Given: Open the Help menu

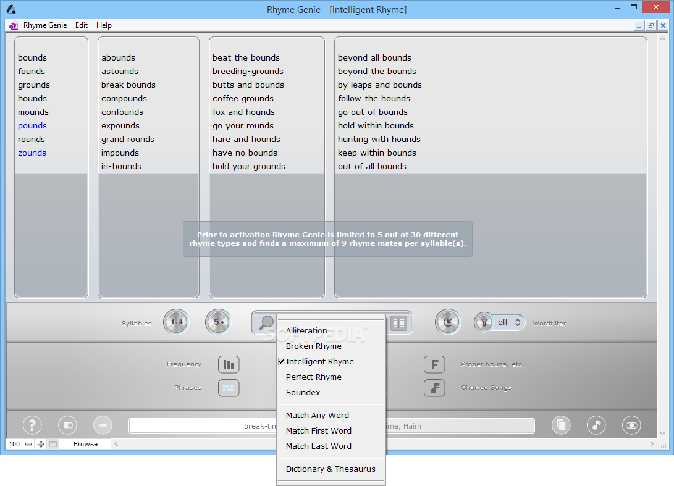Looking at the screenshot, I should tap(104, 25).
